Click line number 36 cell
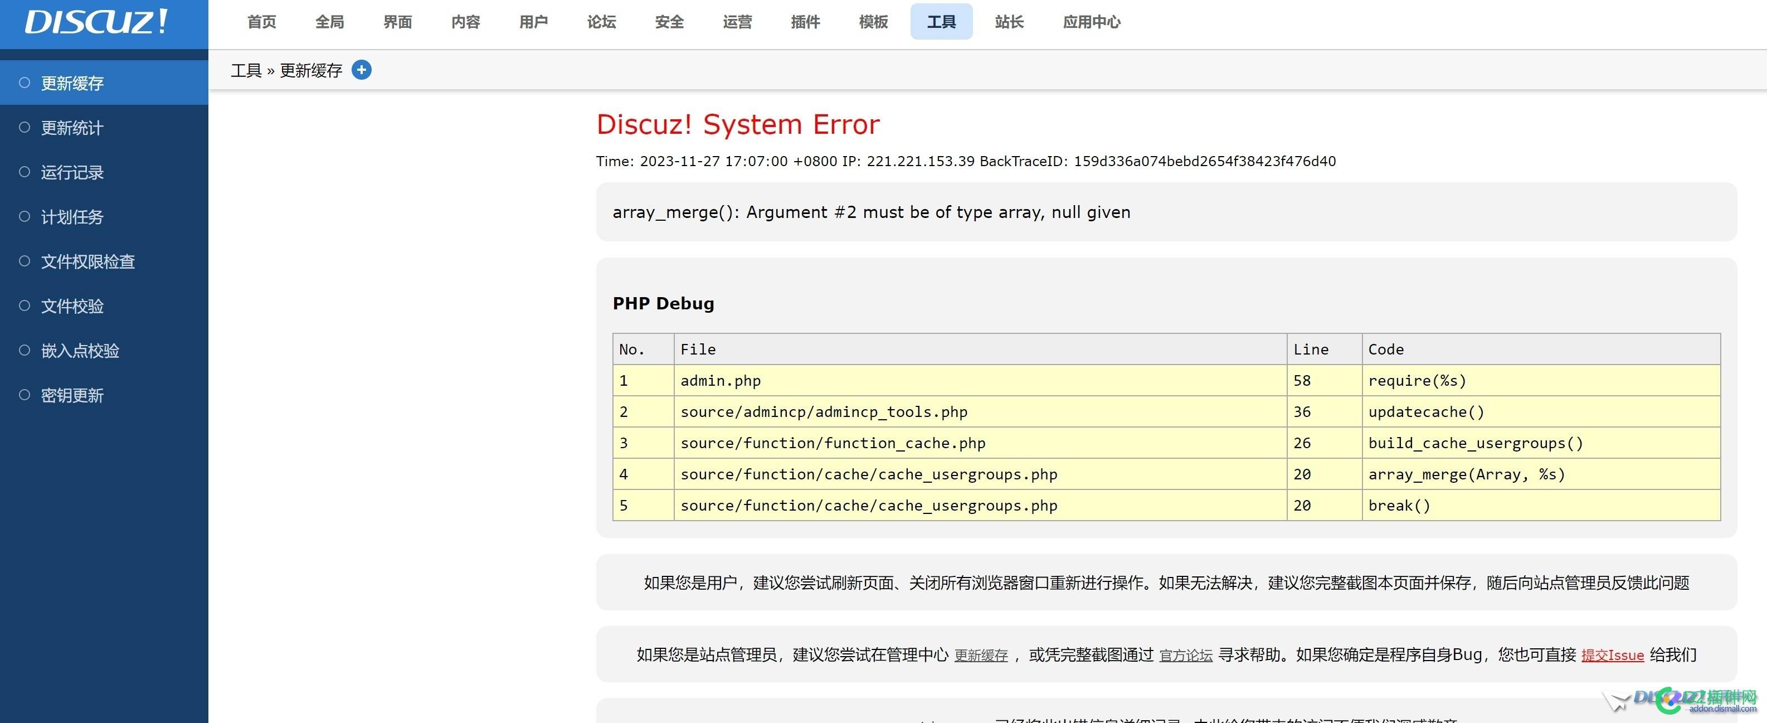 1325,411
